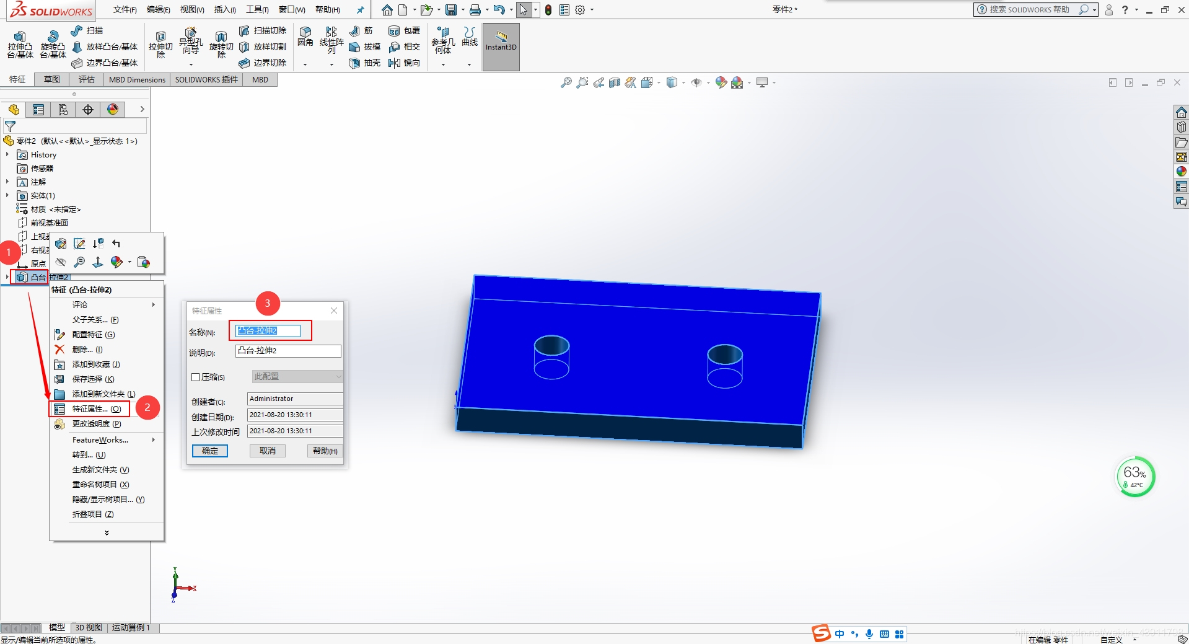
Task: Select the 包覆 wrap tool
Action: click(x=404, y=30)
